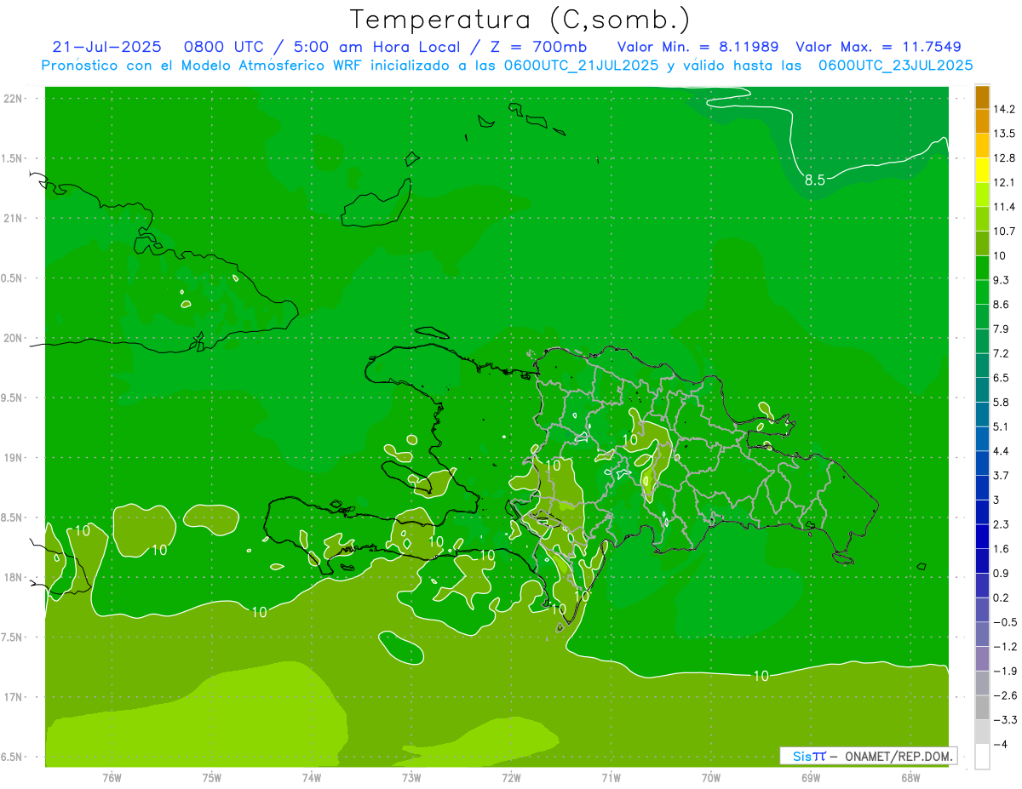Image resolution: width=1022 pixels, height=789 pixels.
Task: Click colorbar value '1.6'
Action: (x=1002, y=549)
